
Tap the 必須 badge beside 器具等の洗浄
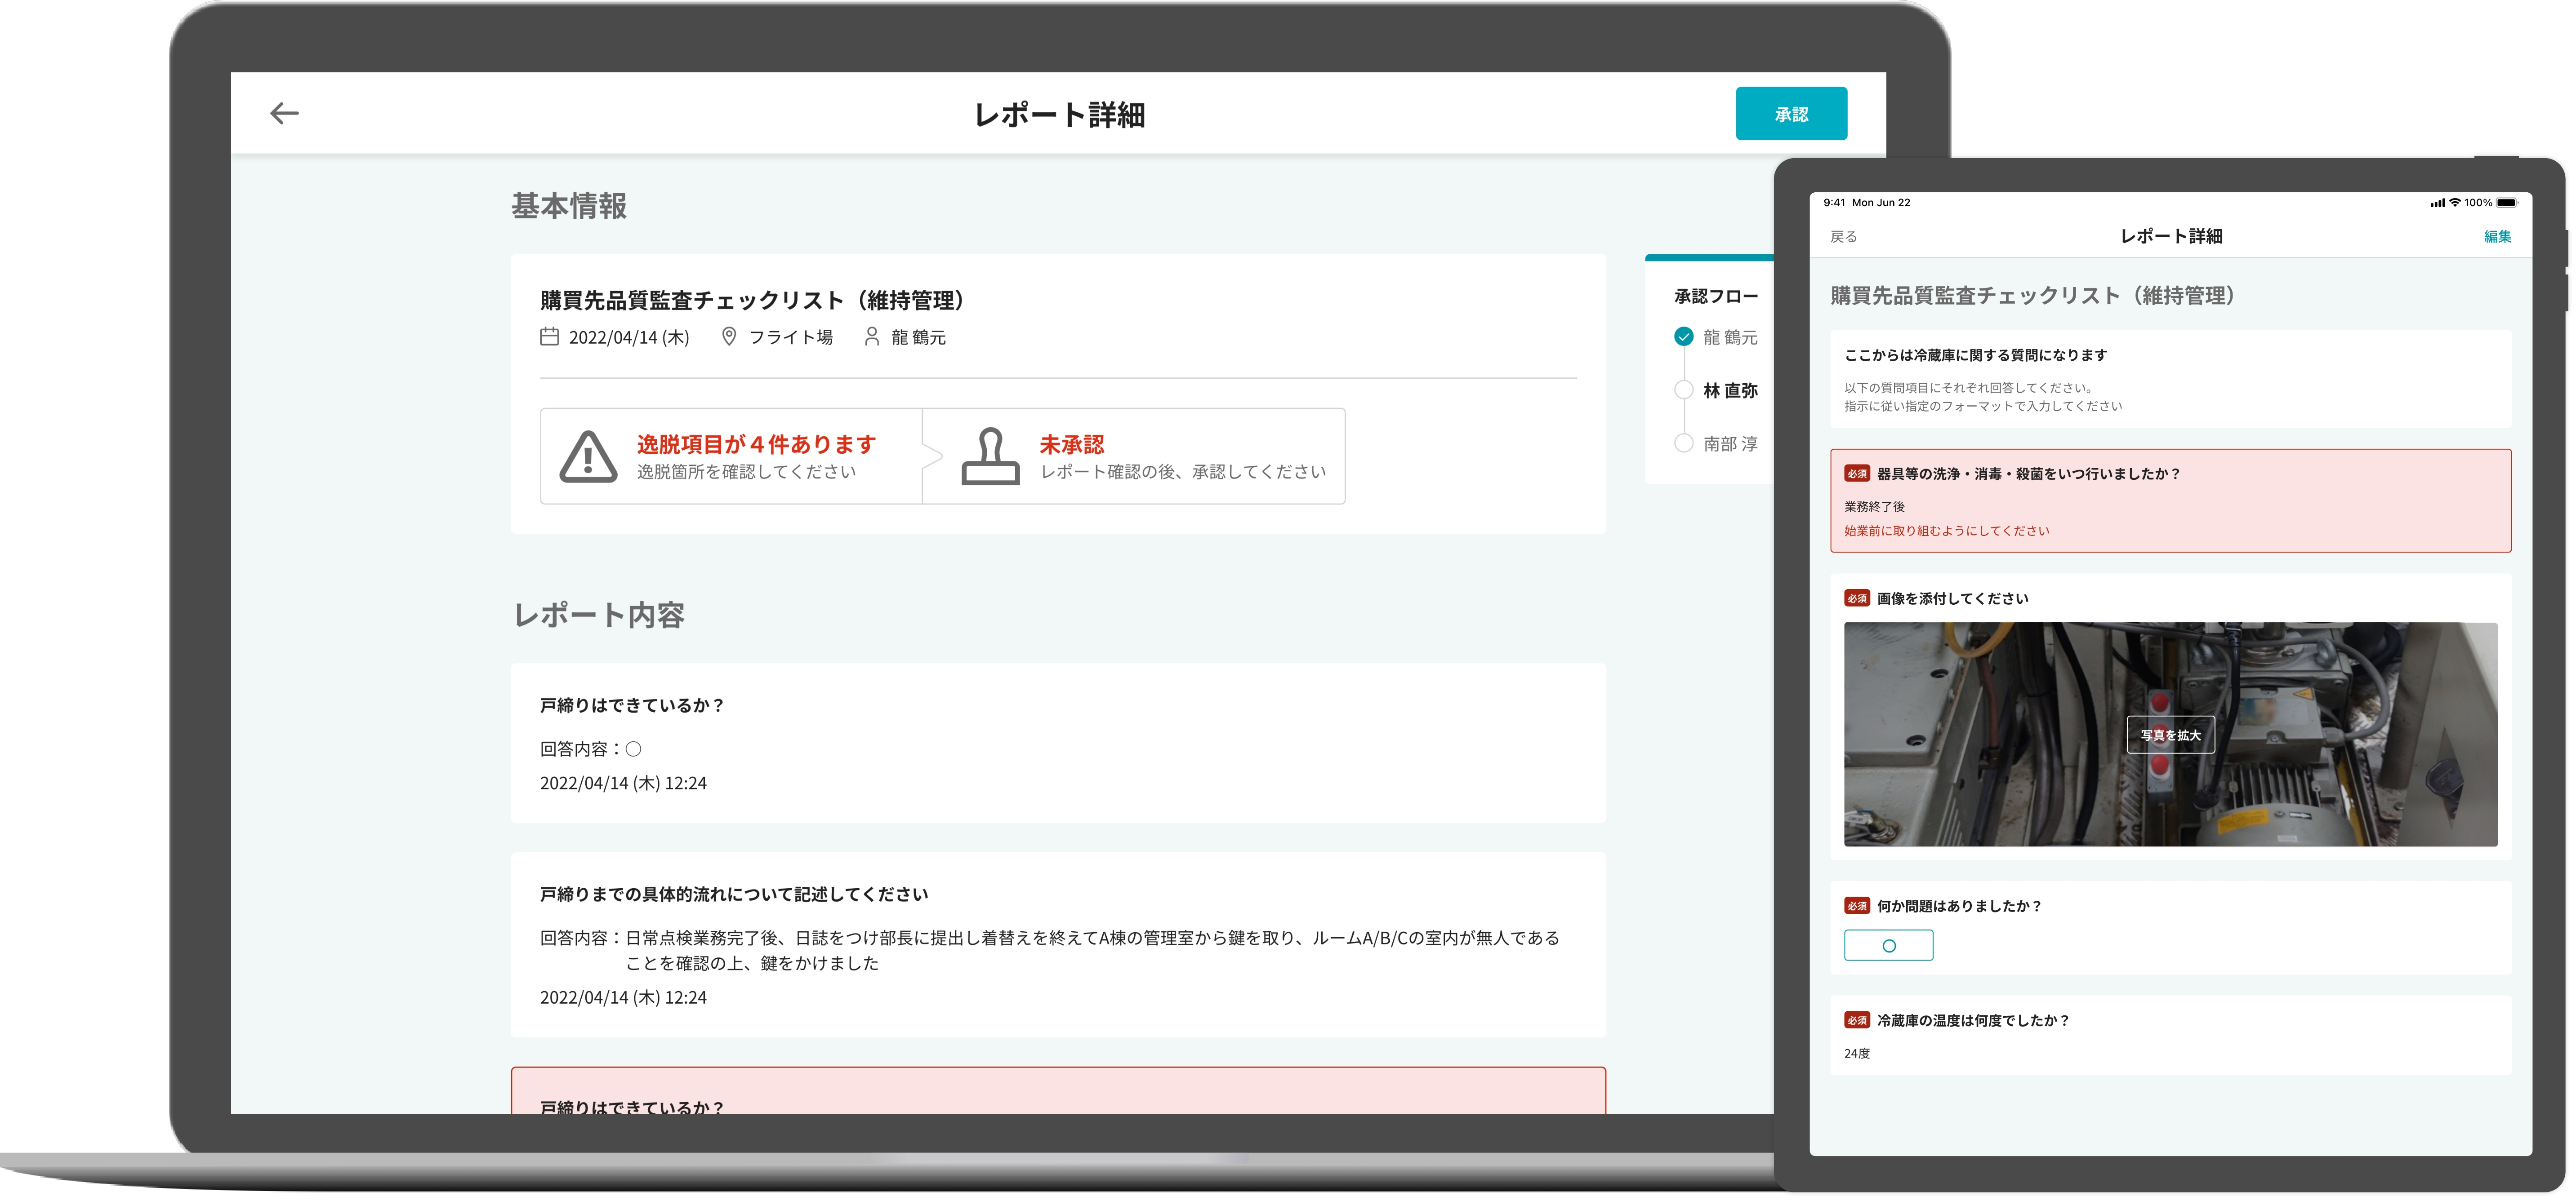point(1857,474)
